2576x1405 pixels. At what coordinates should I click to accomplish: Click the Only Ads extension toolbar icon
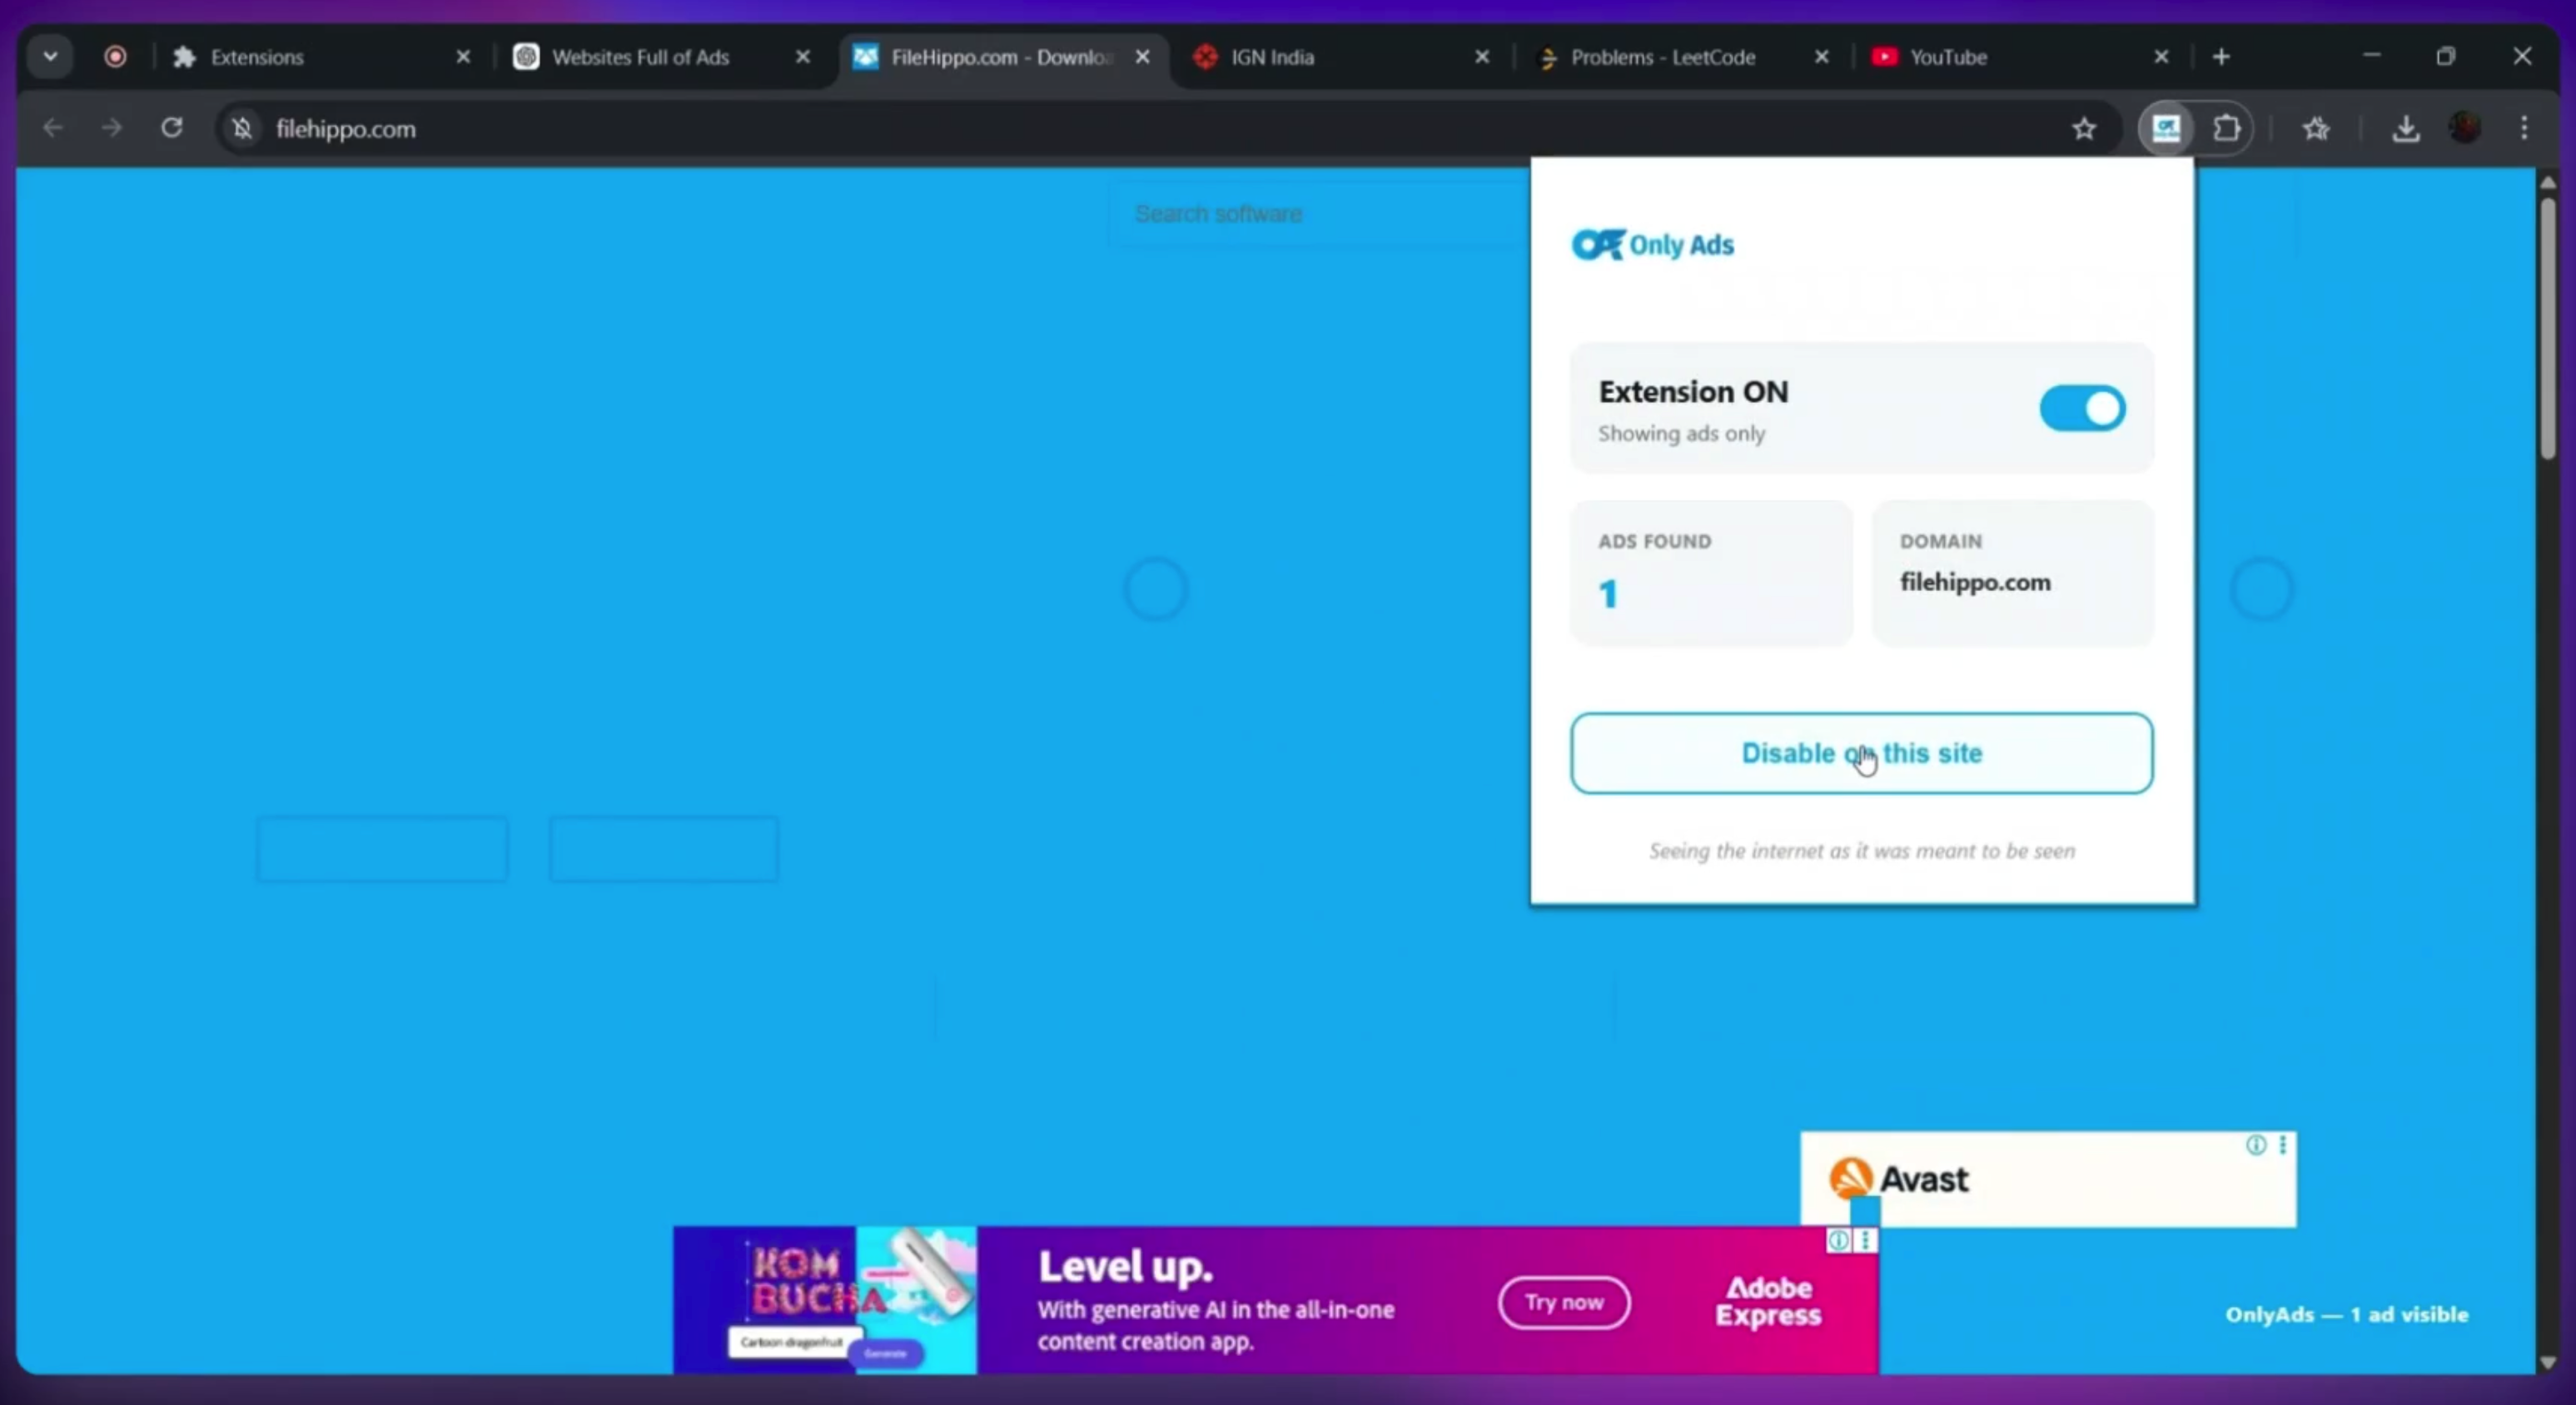click(2166, 128)
